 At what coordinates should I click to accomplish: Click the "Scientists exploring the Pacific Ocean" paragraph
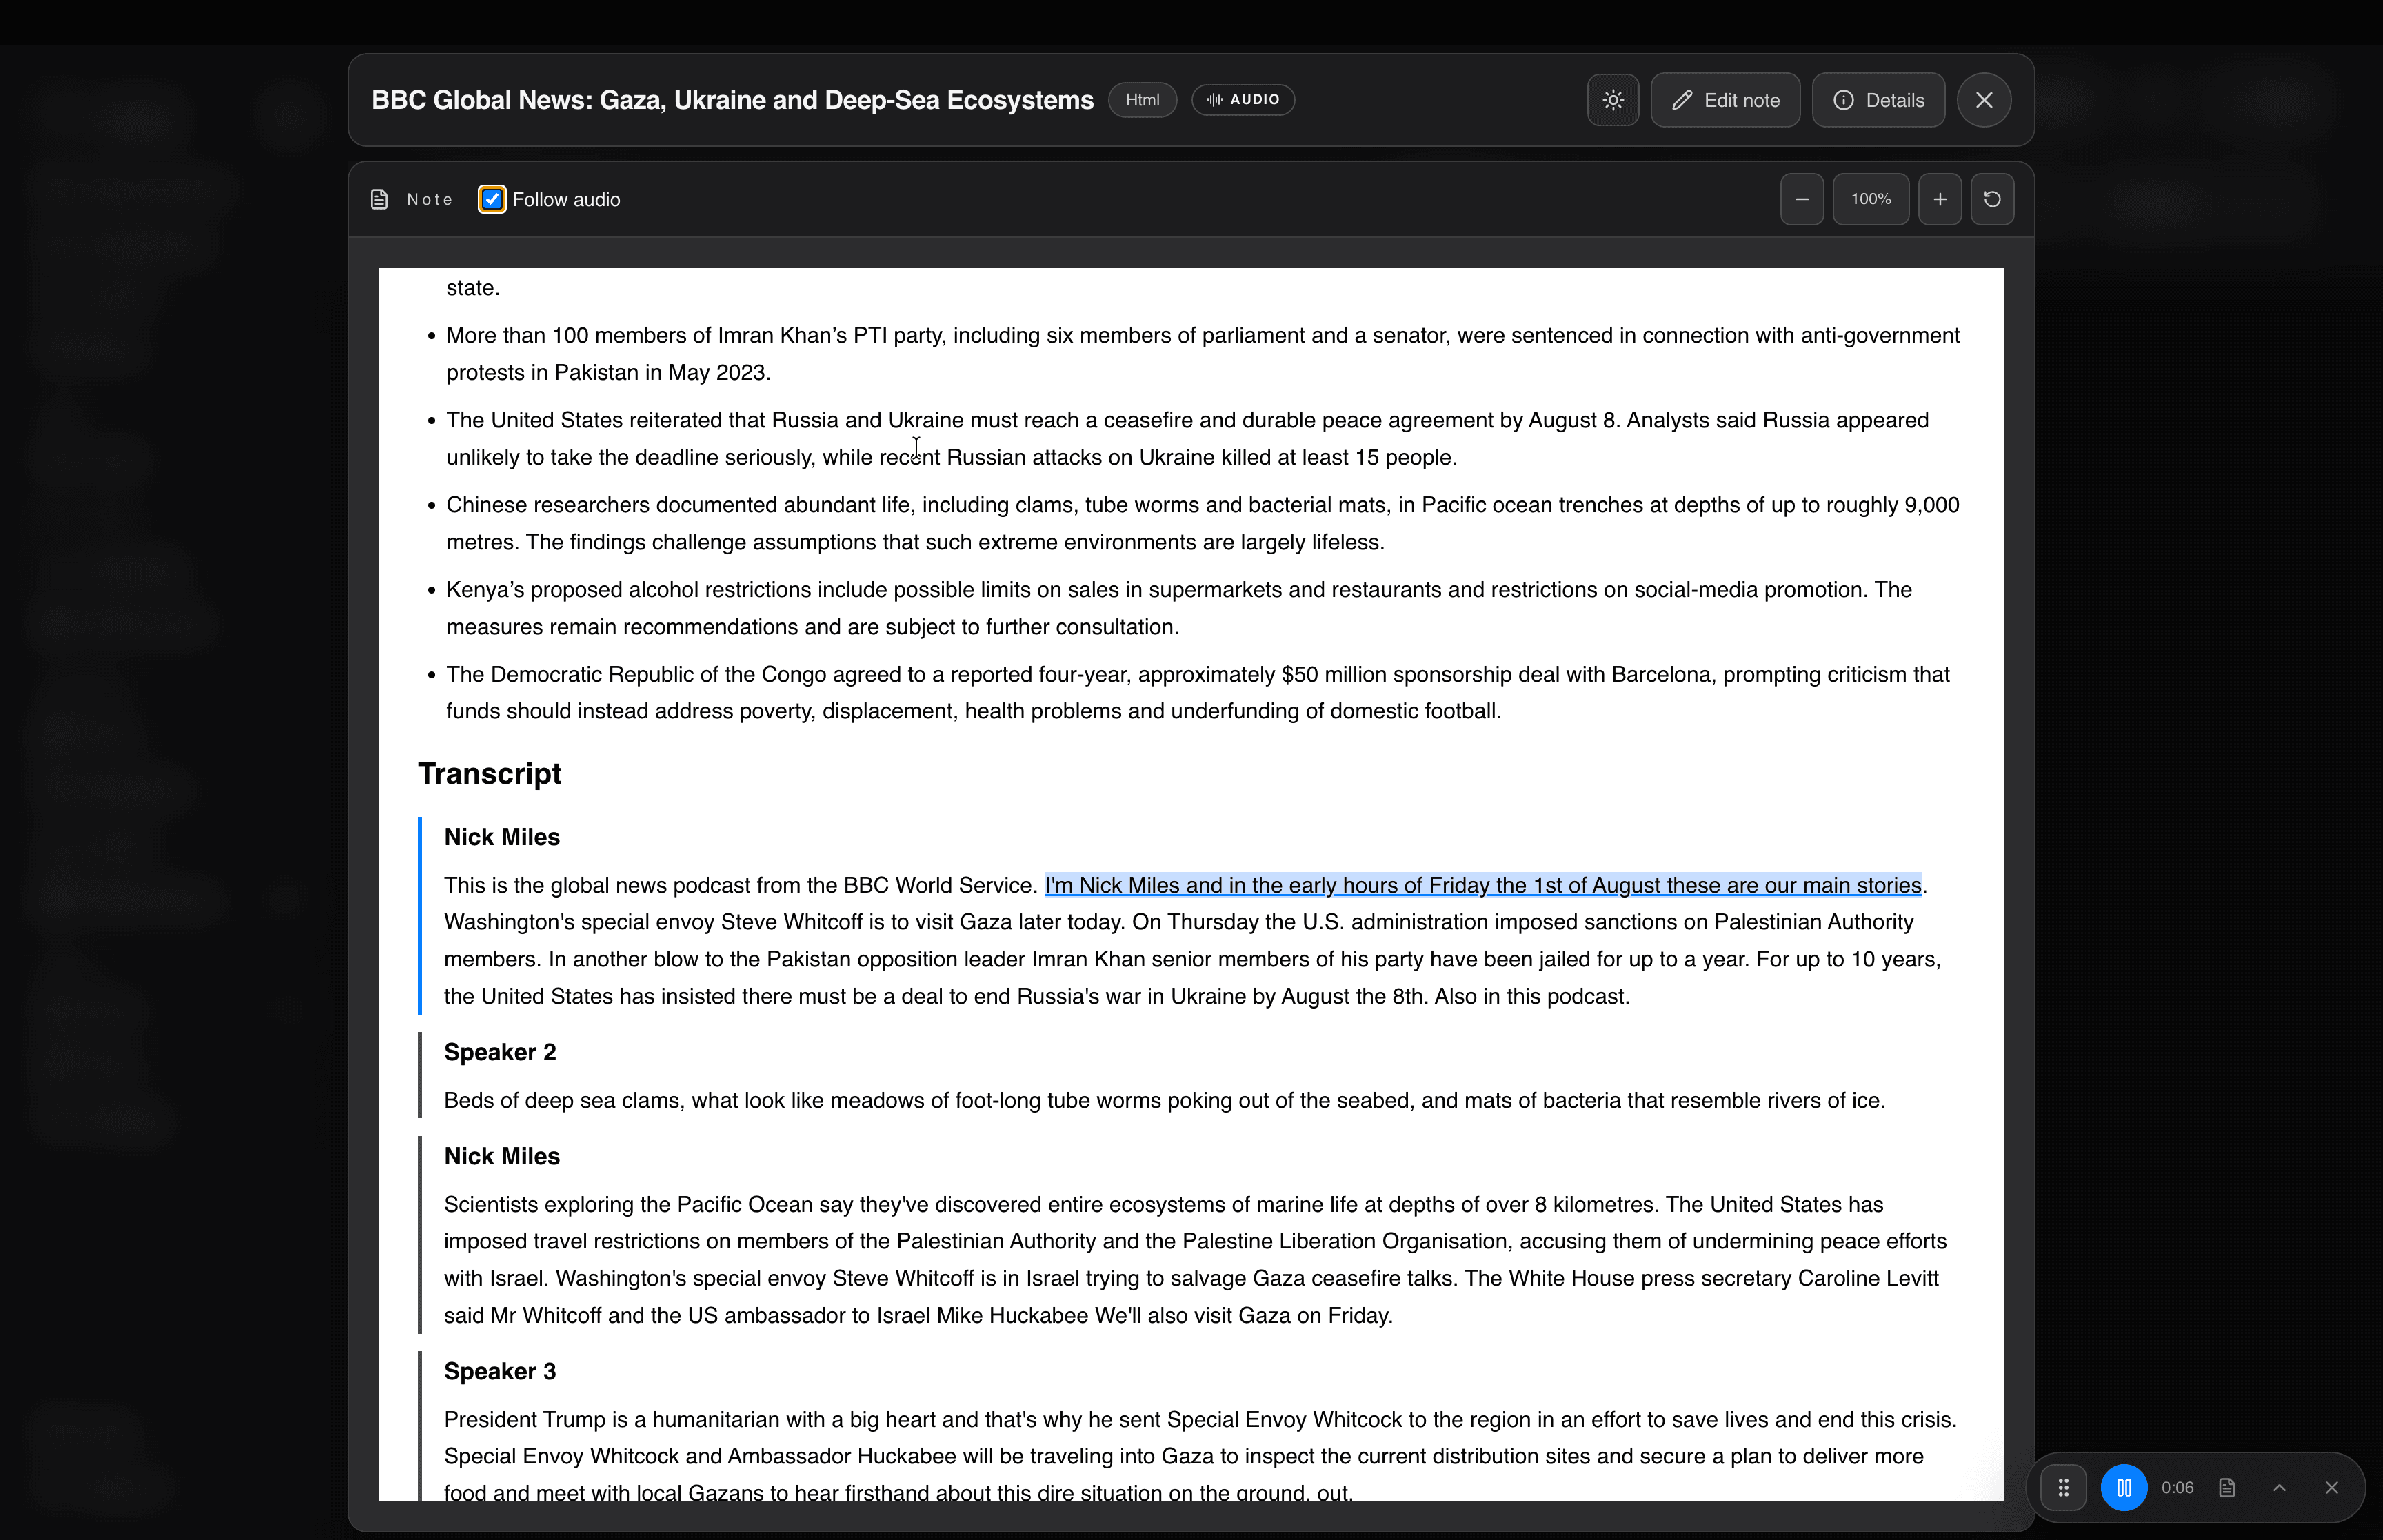[1195, 1259]
